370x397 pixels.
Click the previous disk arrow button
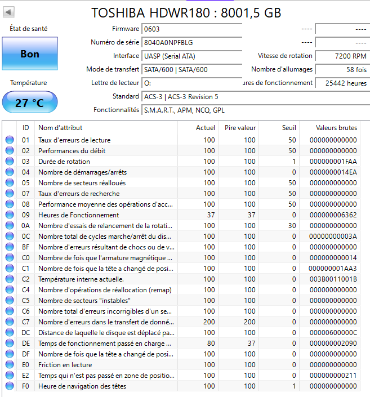(8, 12)
